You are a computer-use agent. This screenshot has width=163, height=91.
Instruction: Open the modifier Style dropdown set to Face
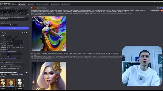click(x=7, y=74)
